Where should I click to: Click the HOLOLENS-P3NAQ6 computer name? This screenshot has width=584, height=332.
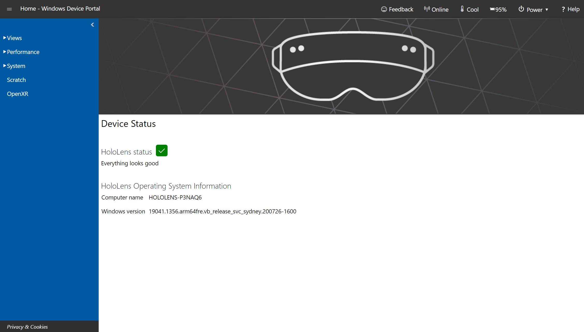pos(175,197)
